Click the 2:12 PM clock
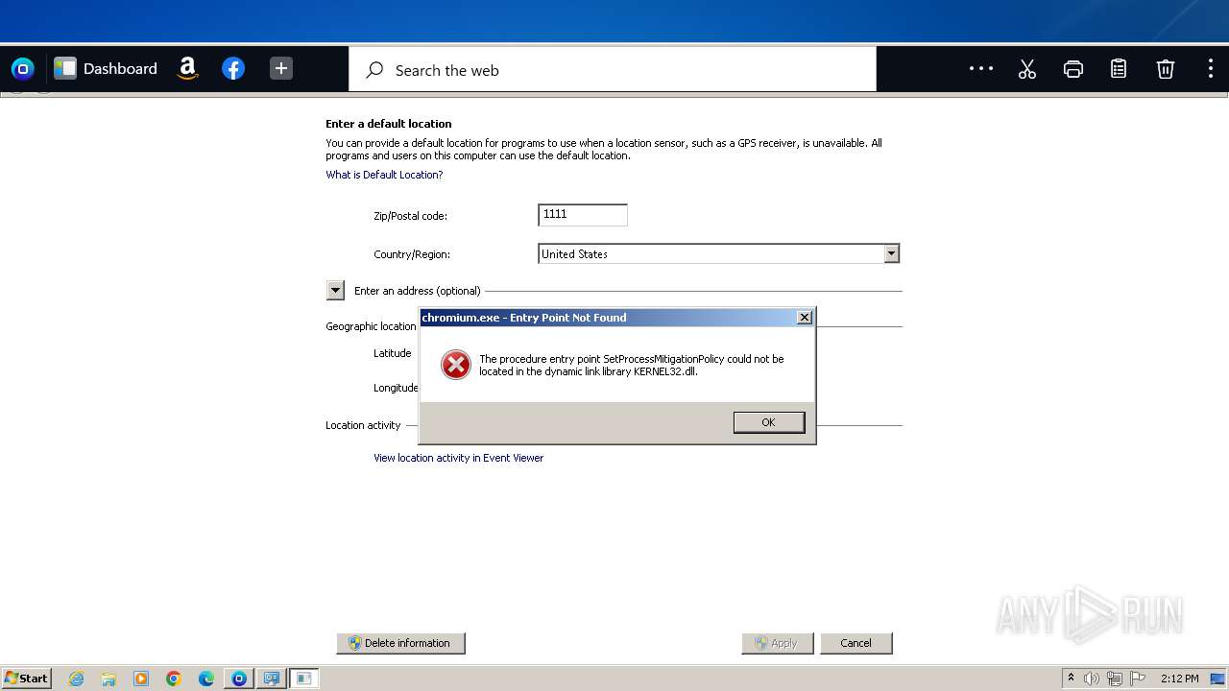 (x=1179, y=679)
